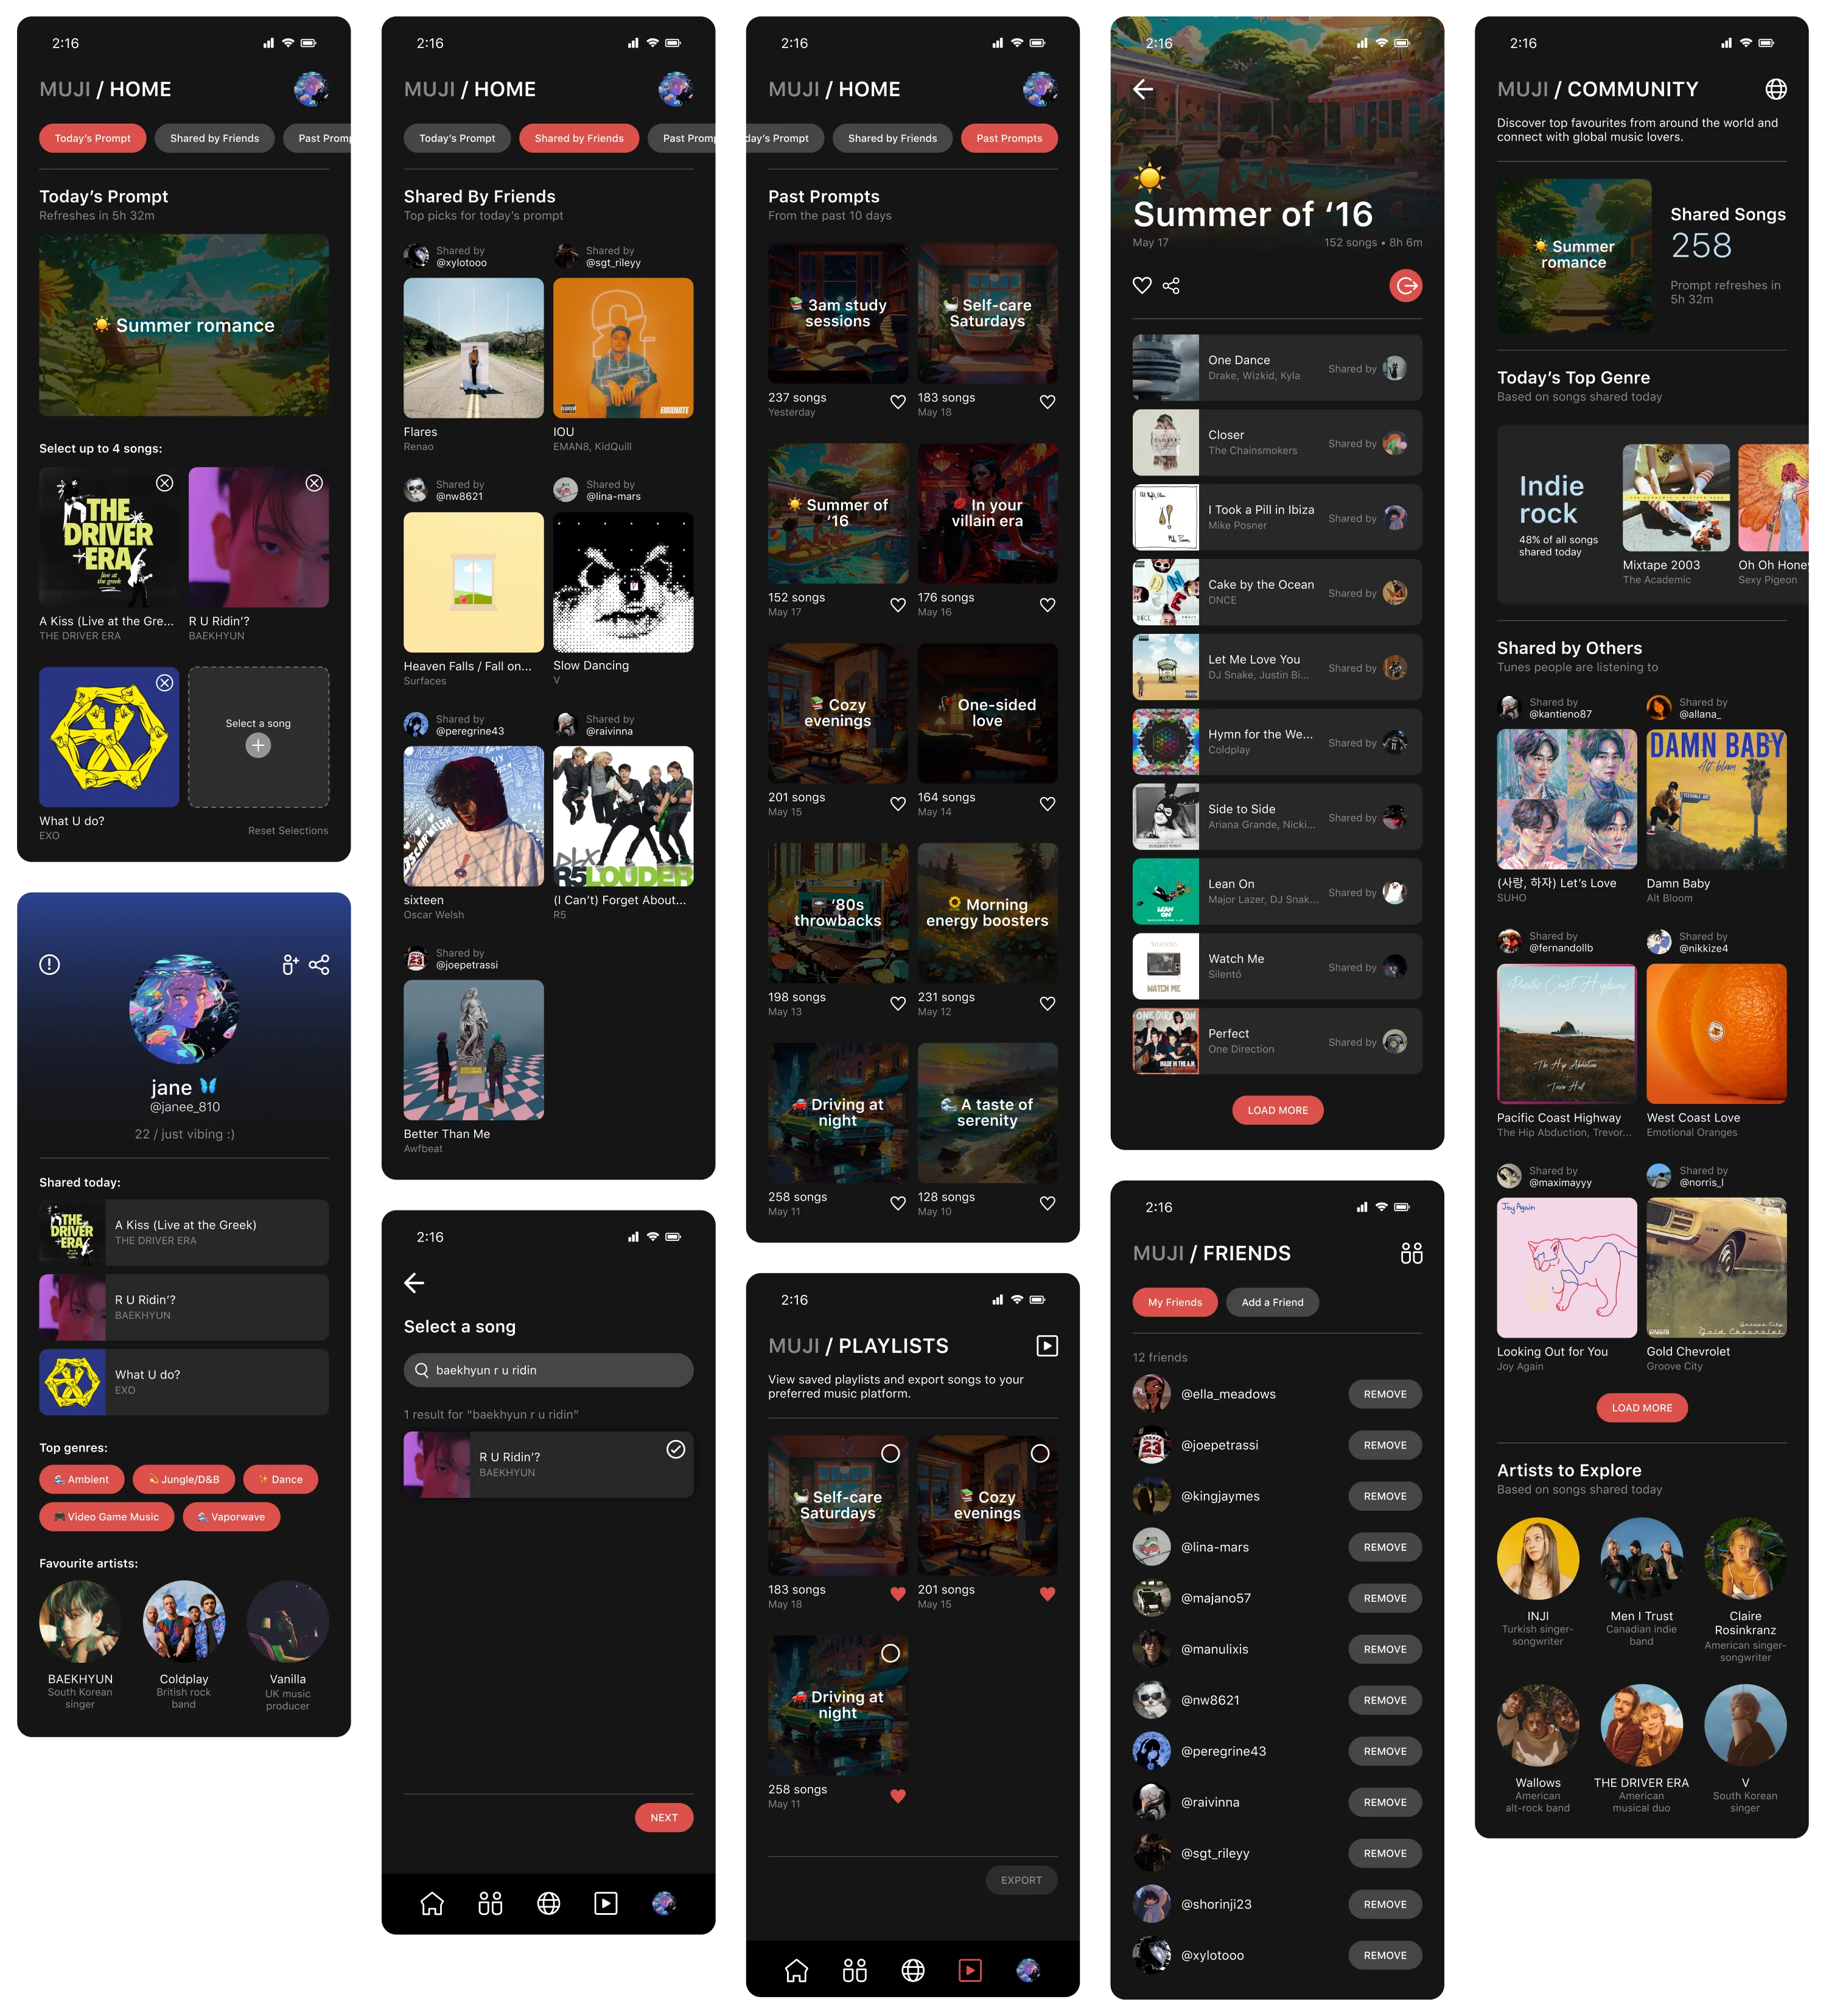
Task: Select the Cozy evenings playlist circle
Action: [1040, 1453]
